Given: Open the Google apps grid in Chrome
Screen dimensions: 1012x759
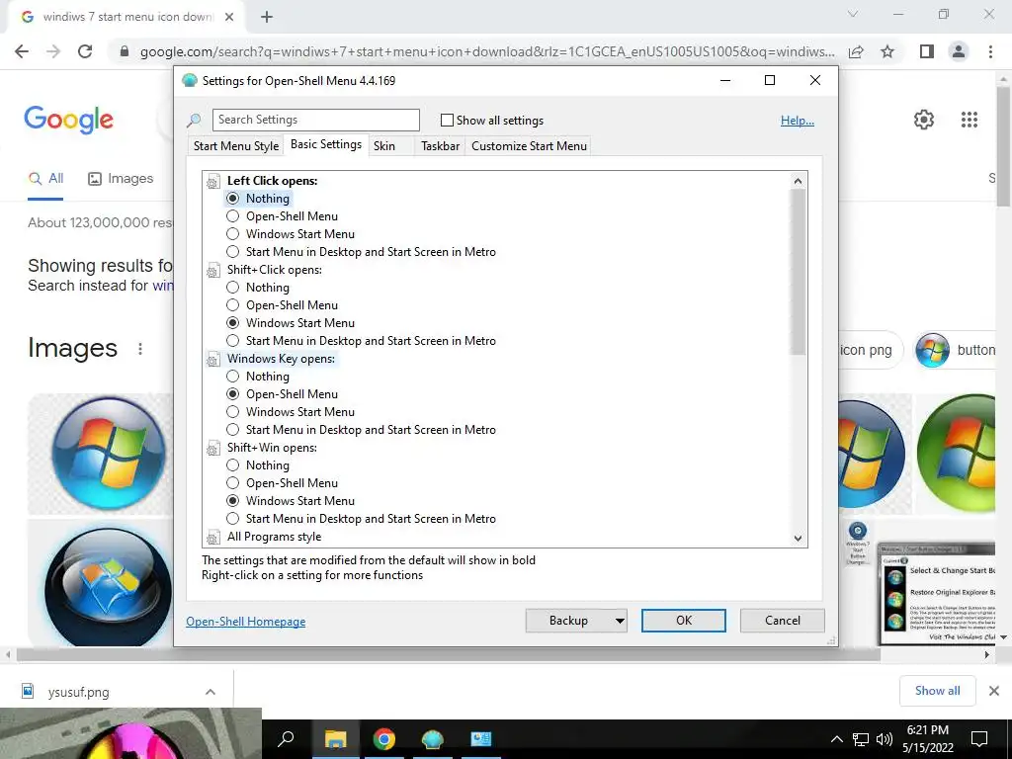Looking at the screenshot, I should click(970, 120).
